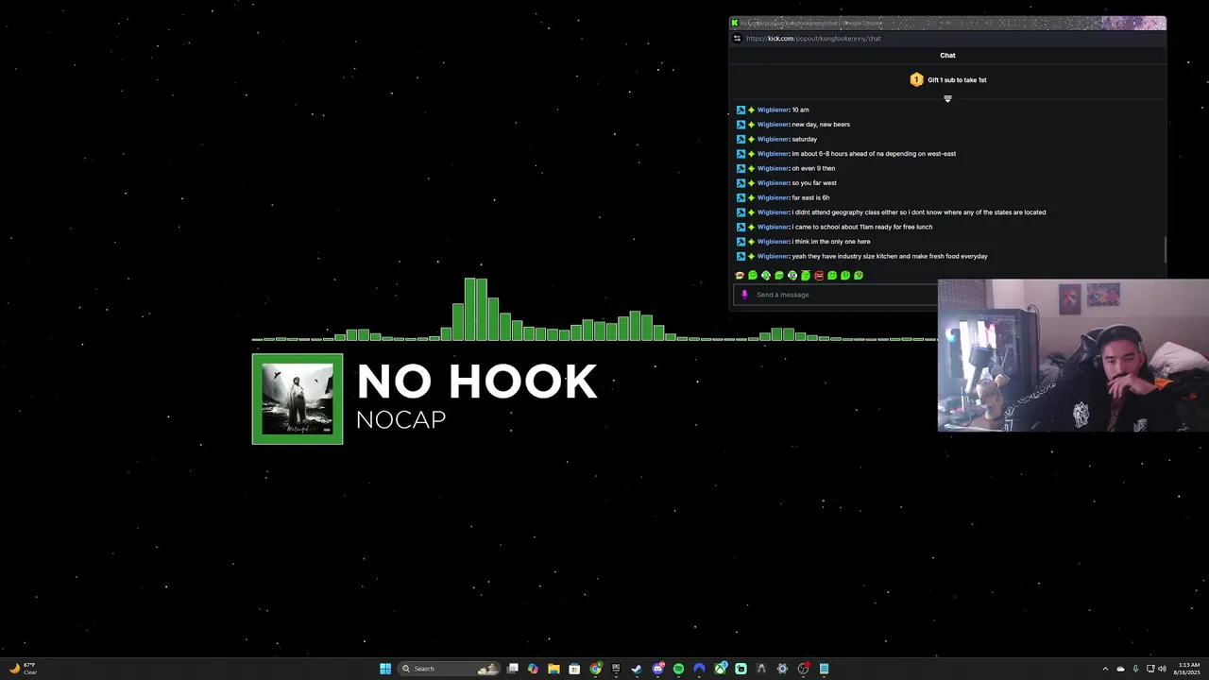Image resolution: width=1209 pixels, height=680 pixels.
Task: Click the webcam overlay video
Action: (1073, 355)
